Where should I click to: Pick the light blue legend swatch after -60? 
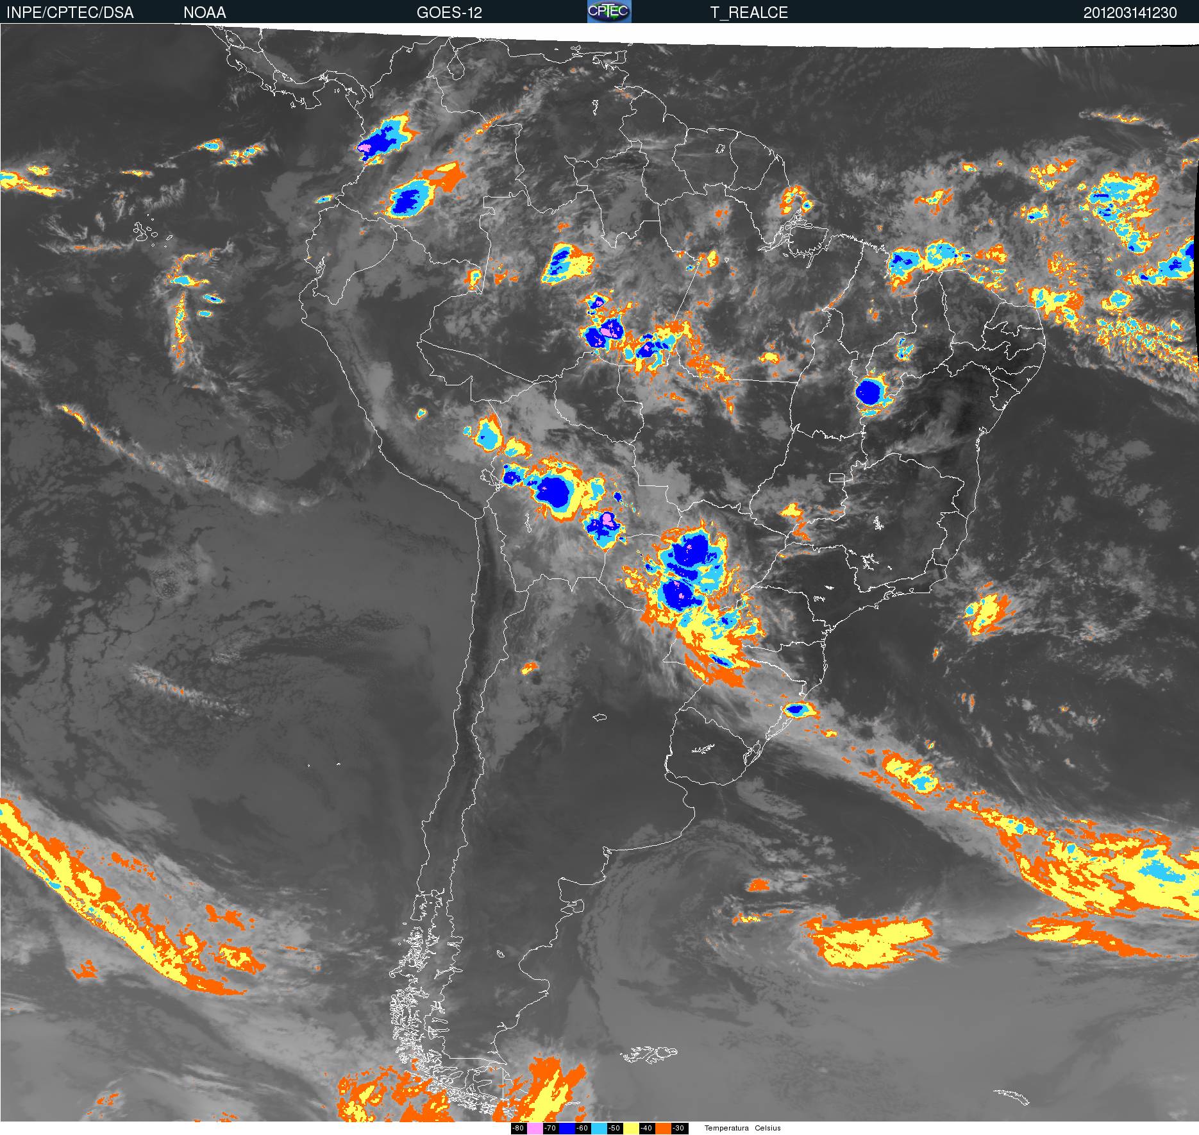[599, 1129]
